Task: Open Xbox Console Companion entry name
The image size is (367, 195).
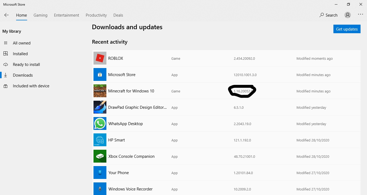Action: click(131, 156)
